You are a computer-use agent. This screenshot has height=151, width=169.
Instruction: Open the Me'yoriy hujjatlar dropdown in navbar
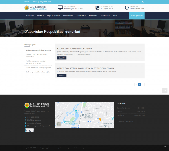[x=53, y=16]
